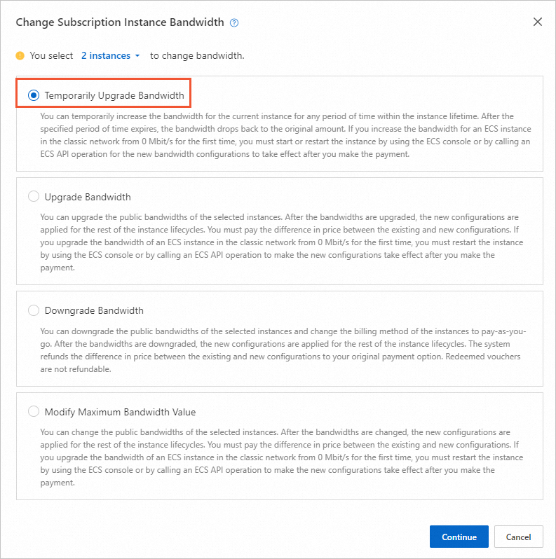Click the "Downgrade Bandwidth" option label text
Screen dimensions: 556x559
tap(94, 310)
